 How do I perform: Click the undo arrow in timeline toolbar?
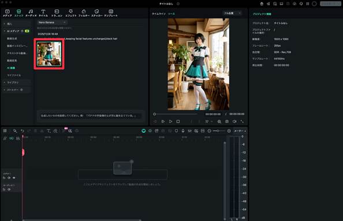pyautogui.click(x=23, y=131)
